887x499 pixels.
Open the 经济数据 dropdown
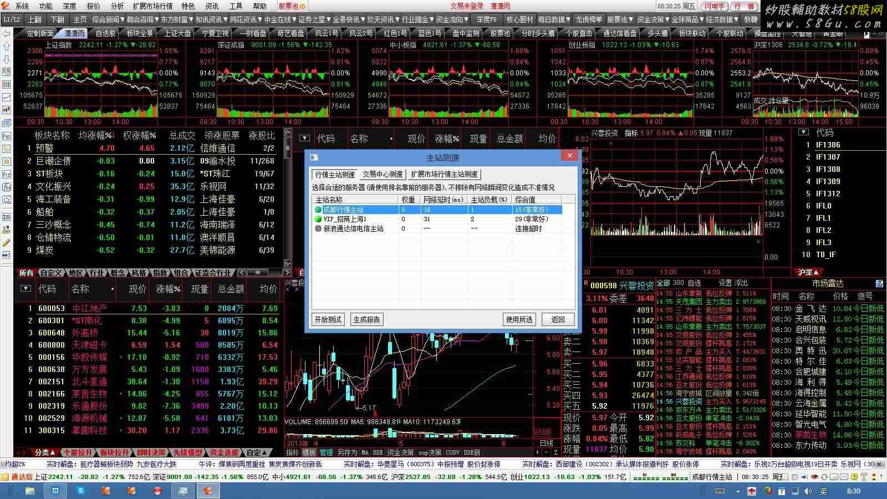point(722,19)
